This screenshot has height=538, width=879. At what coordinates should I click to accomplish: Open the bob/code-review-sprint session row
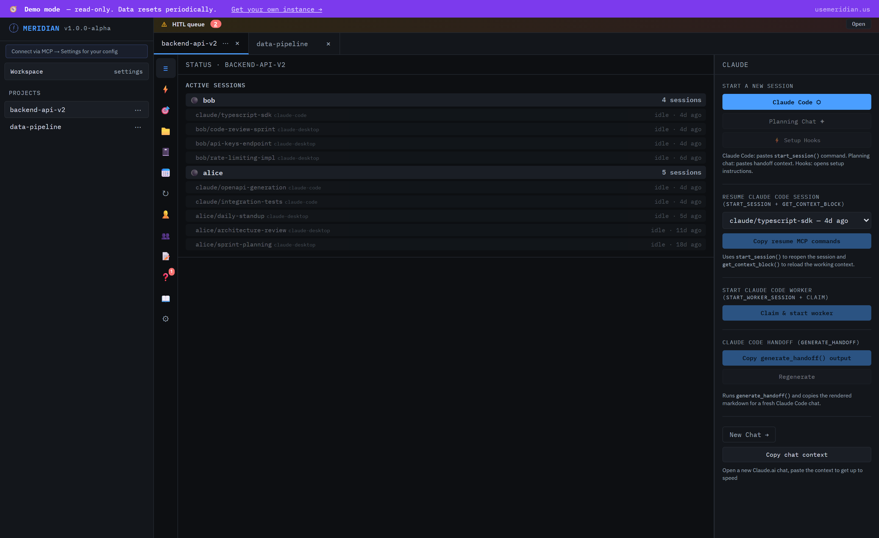coord(446,129)
